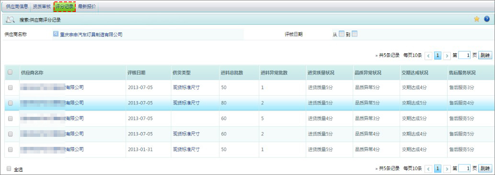Toggle the 全选 checkbox at bottom
This screenshot has height=175, width=495.
click(x=9, y=168)
